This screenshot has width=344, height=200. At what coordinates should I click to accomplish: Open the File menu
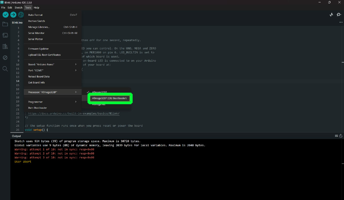(3, 8)
